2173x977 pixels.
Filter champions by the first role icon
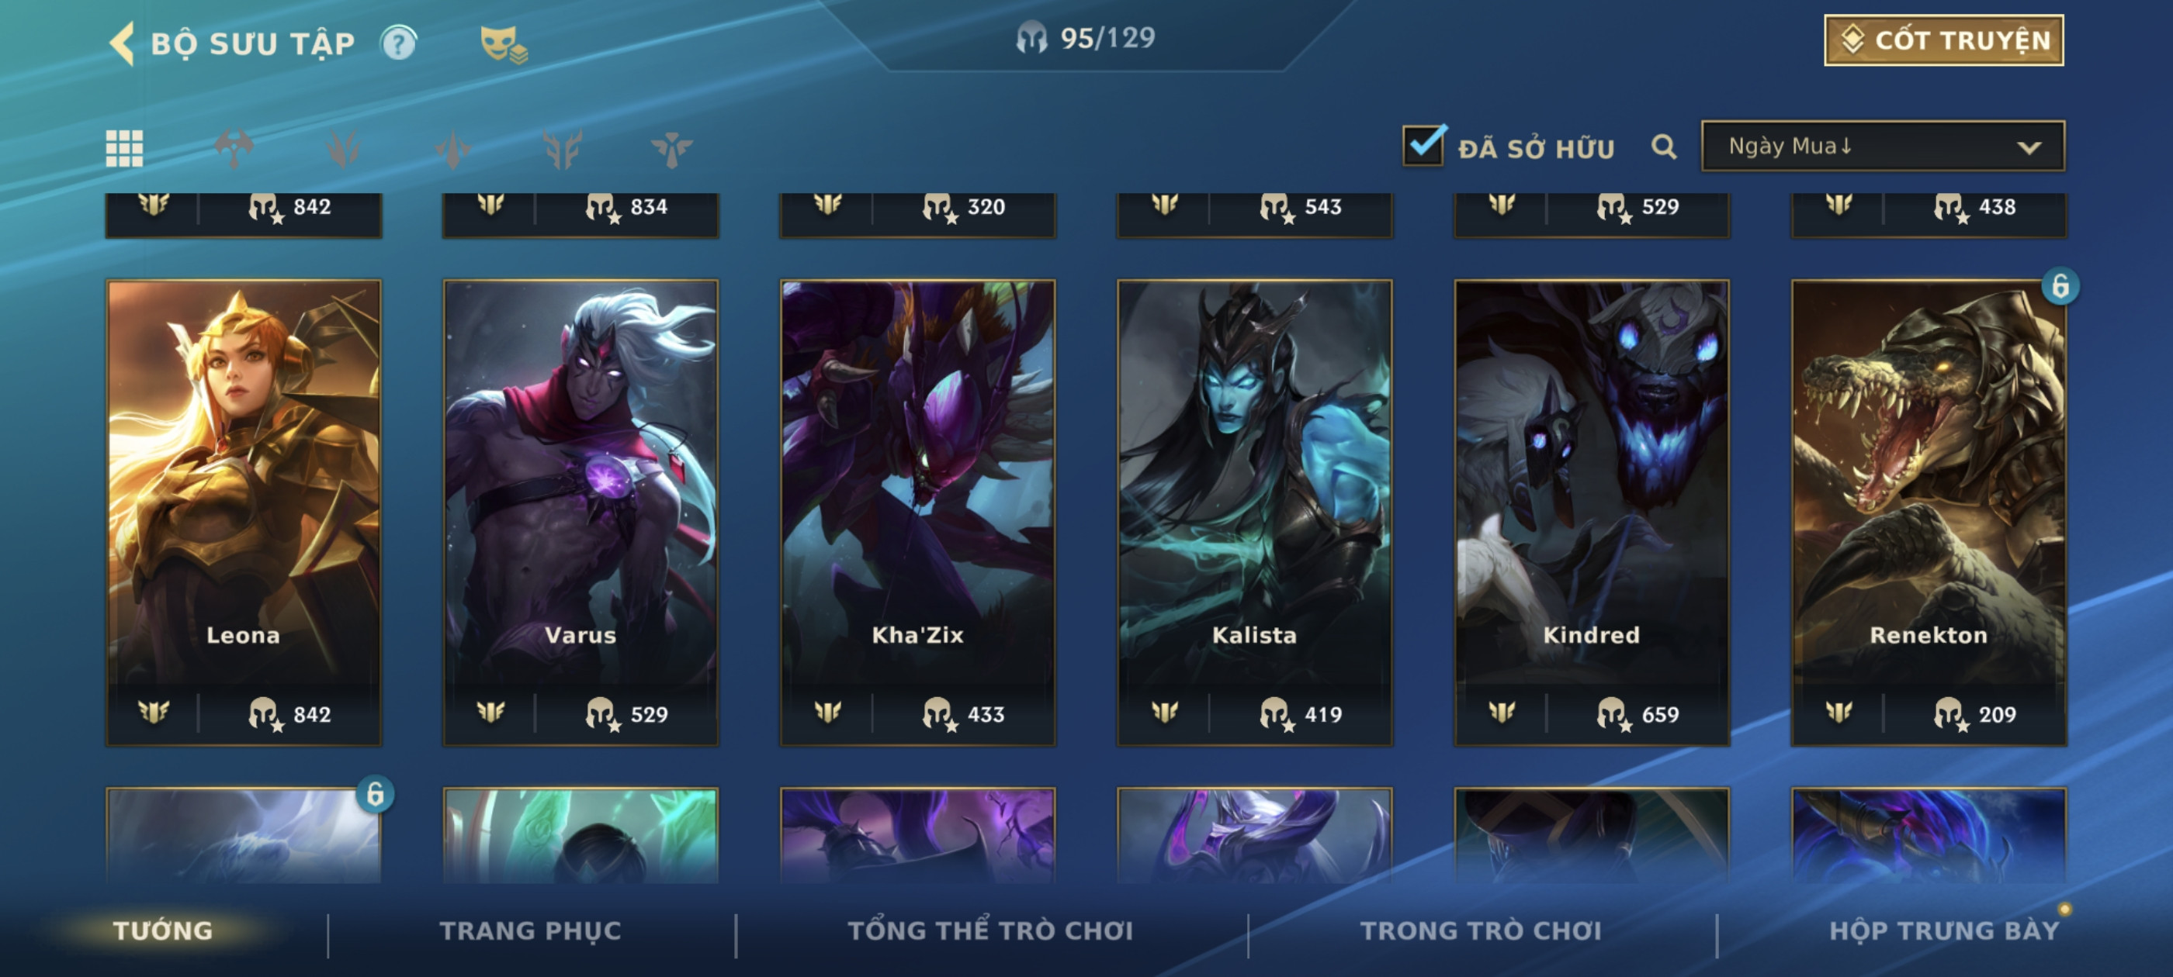[234, 148]
